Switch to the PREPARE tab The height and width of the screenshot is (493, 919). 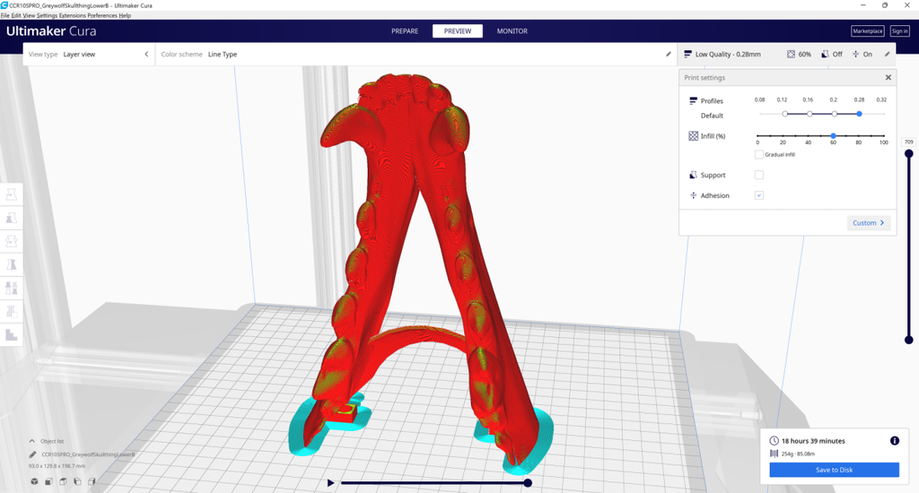pos(405,31)
